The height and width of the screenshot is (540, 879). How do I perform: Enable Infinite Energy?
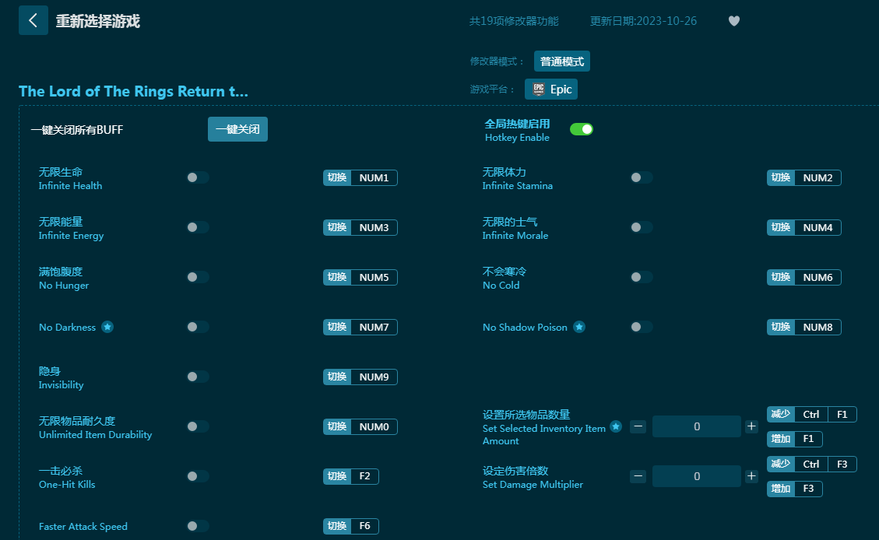coord(198,227)
